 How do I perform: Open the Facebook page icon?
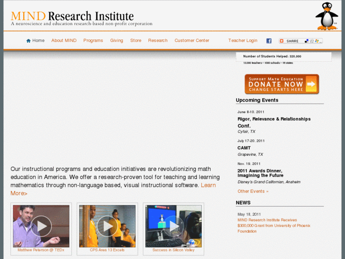269,41
